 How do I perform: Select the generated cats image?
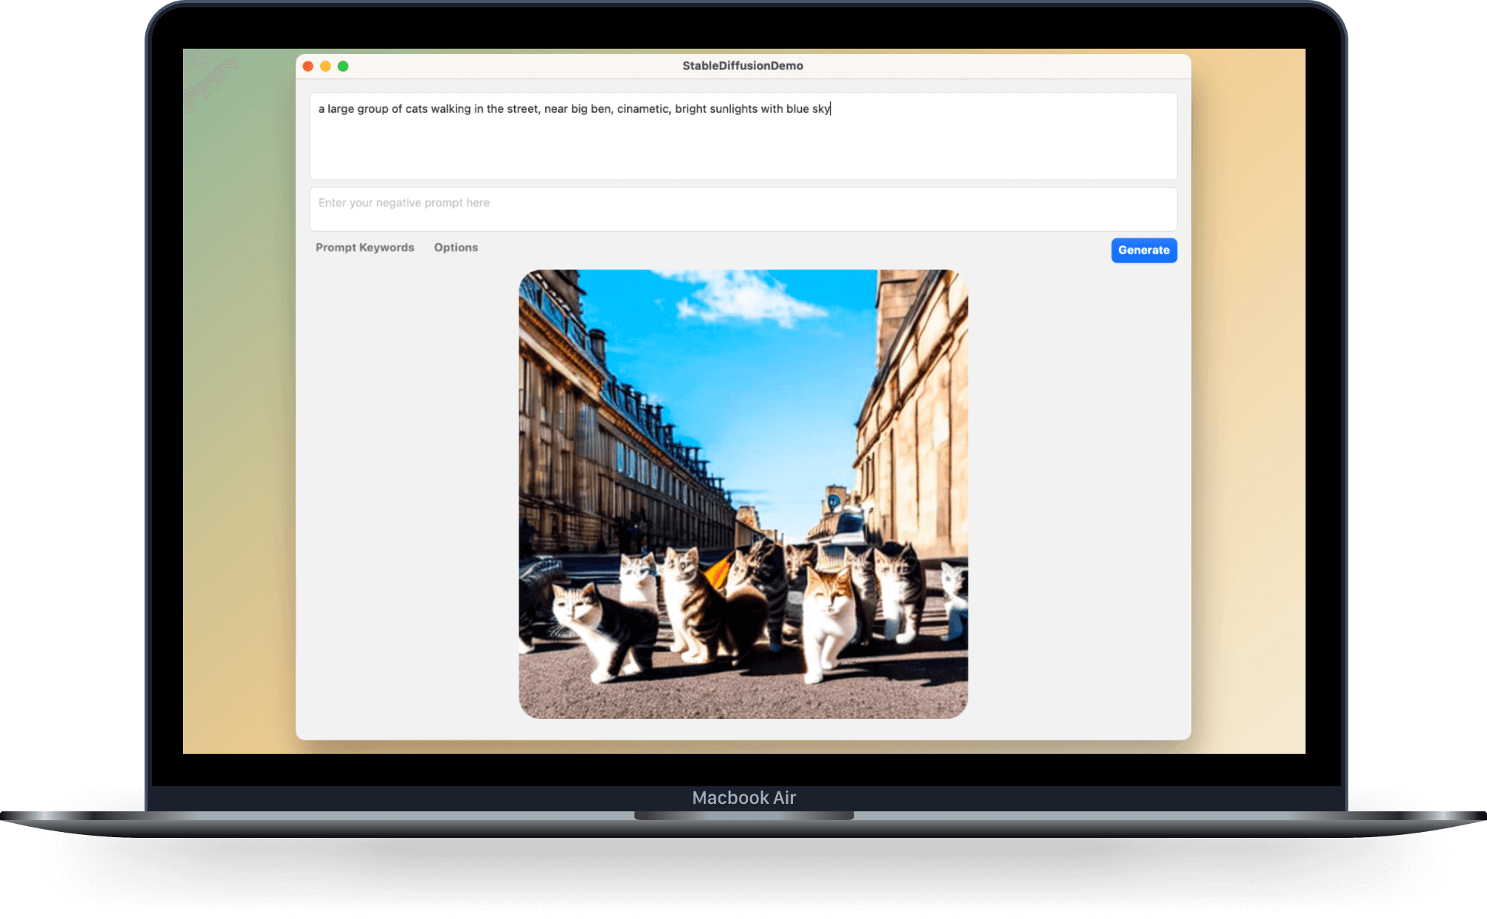point(742,493)
